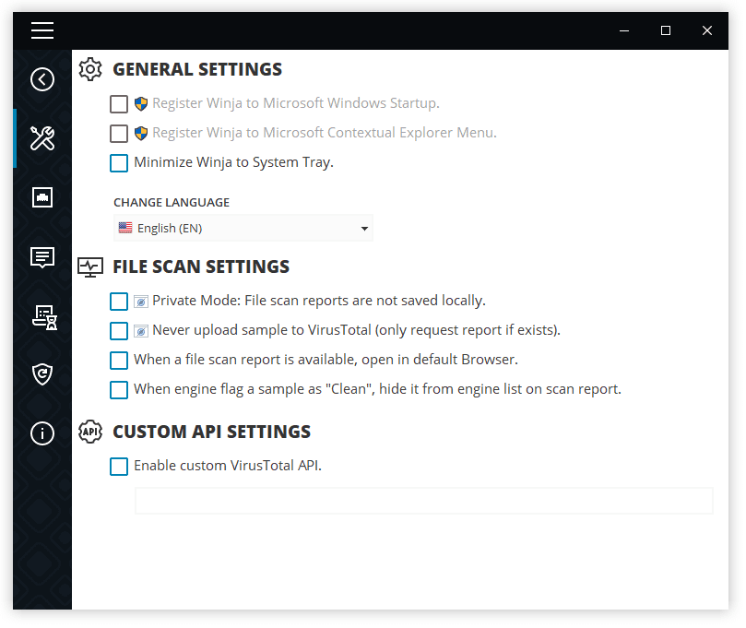This screenshot has height=628, width=746.
Task: Open the message report icon in sidebar
Action: point(42,257)
